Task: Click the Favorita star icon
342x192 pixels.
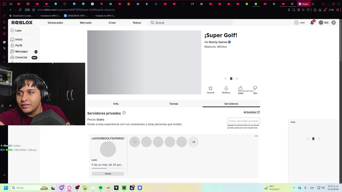Action: pyautogui.click(x=210, y=88)
